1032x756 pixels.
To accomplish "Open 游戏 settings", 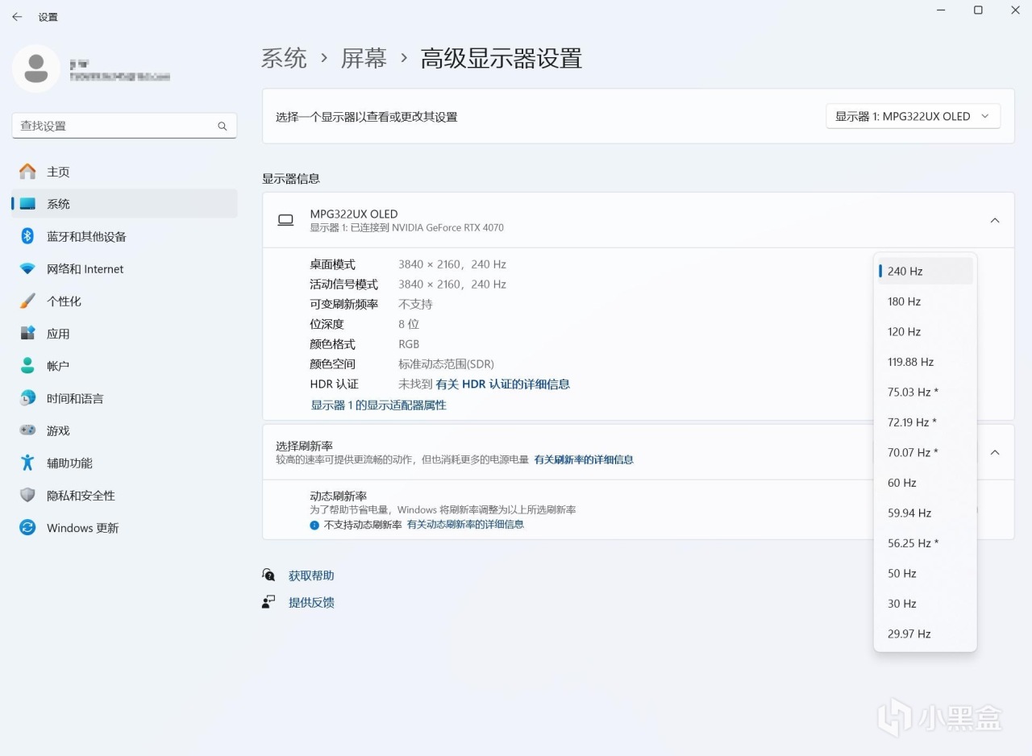I will click(124, 430).
